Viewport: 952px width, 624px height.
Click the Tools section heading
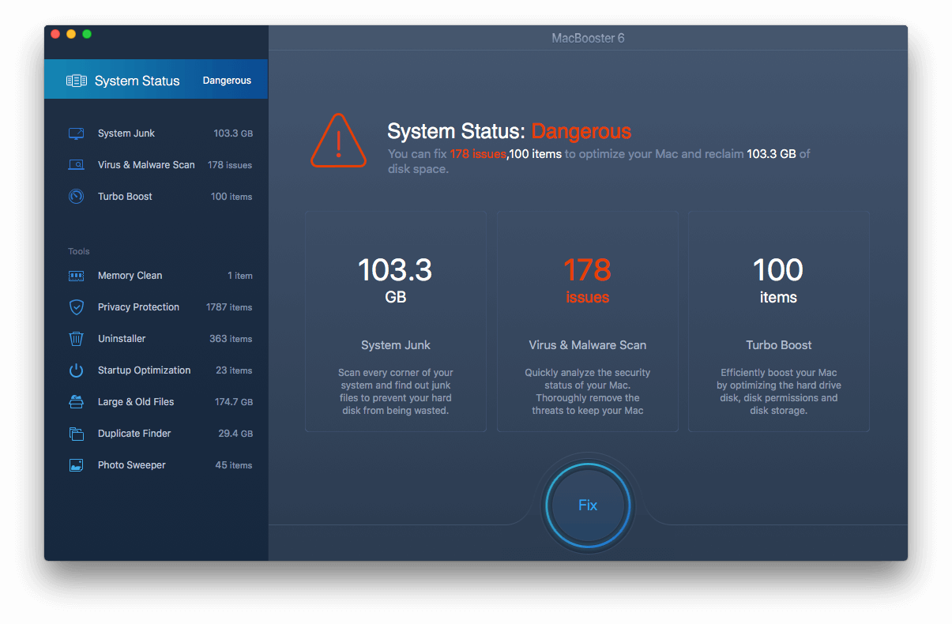pyautogui.click(x=79, y=251)
